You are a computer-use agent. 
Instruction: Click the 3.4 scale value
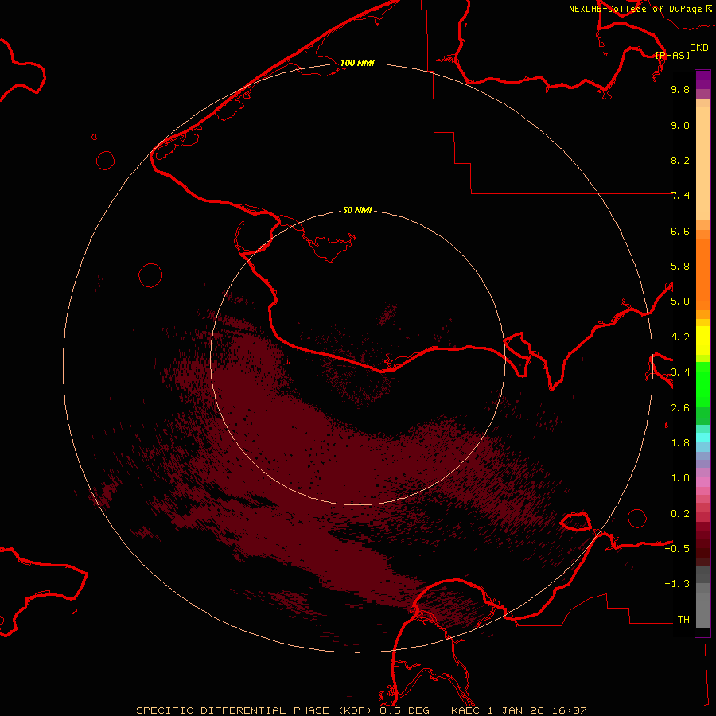click(680, 372)
